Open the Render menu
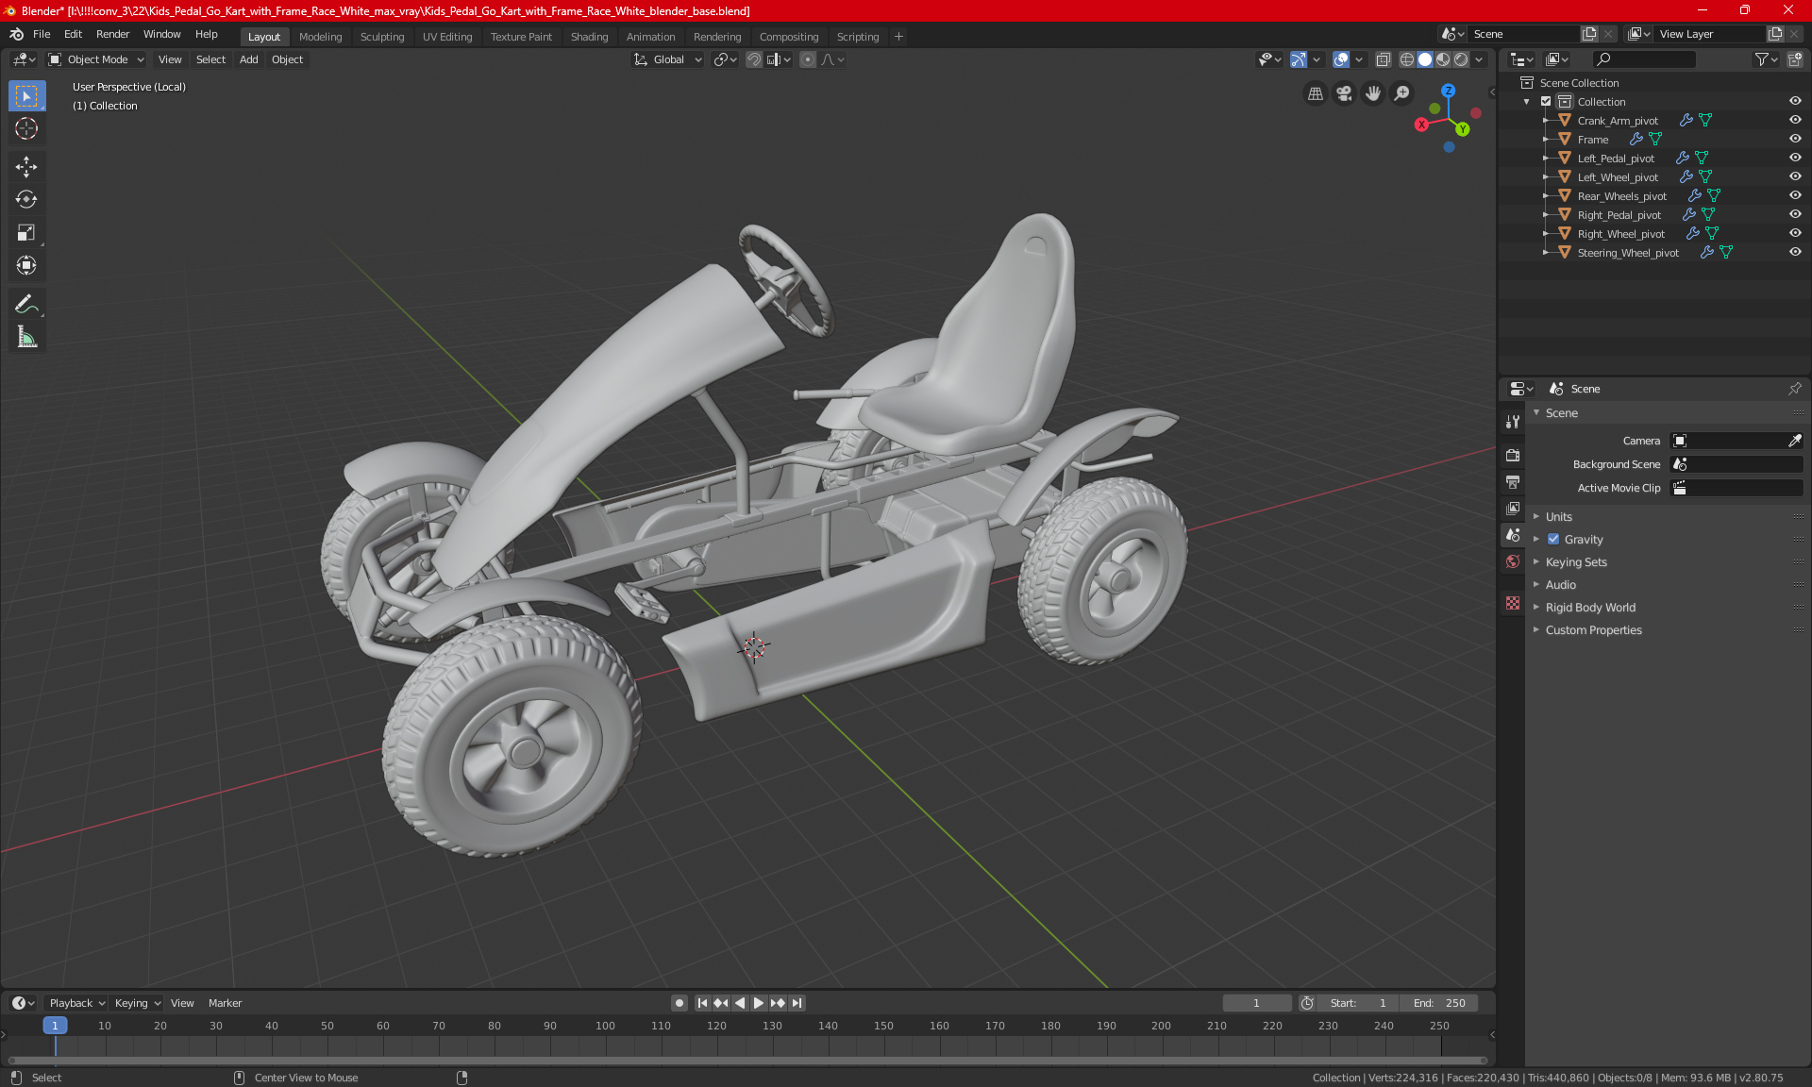The height and width of the screenshot is (1087, 1812). click(x=112, y=34)
